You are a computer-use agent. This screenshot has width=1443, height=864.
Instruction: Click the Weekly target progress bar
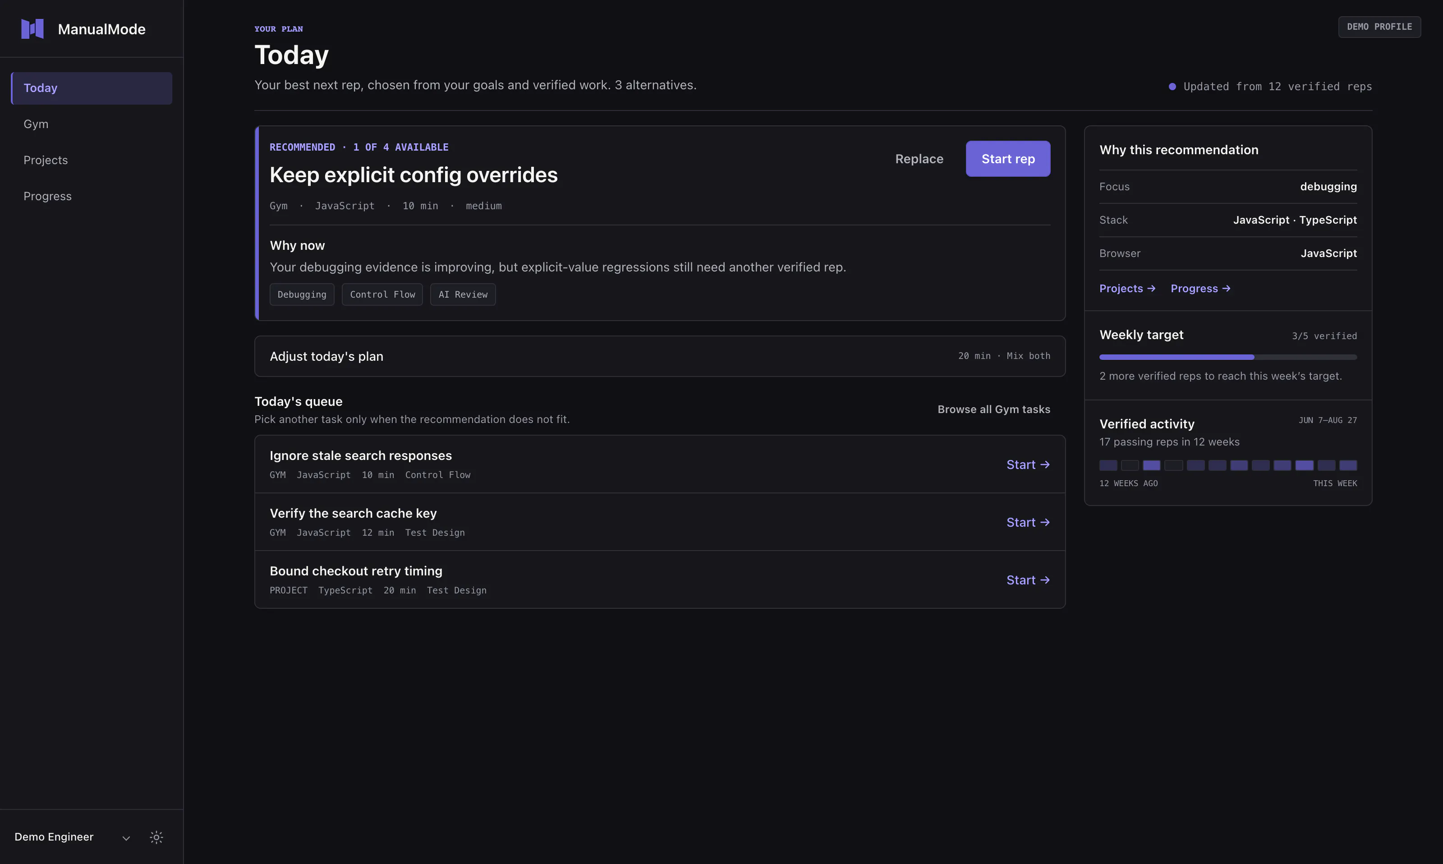(1227, 357)
